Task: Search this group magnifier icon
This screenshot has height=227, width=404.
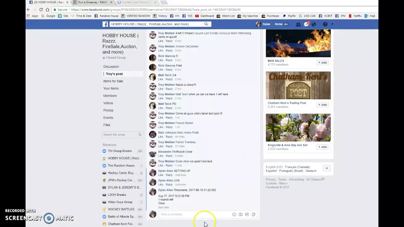Action: point(140,135)
